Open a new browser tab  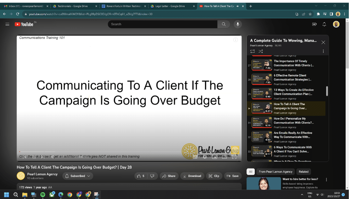click(x=250, y=6)
